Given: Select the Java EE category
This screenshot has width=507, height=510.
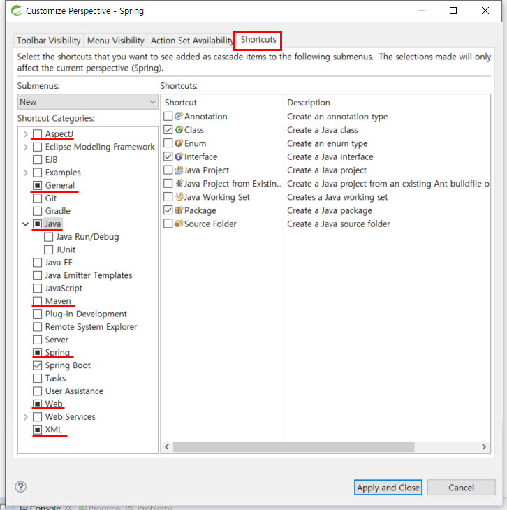Looking at the screenshot, I should [x=59, y=262].
